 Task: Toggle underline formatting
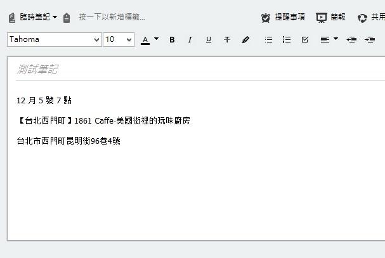[x=208, y=40]
